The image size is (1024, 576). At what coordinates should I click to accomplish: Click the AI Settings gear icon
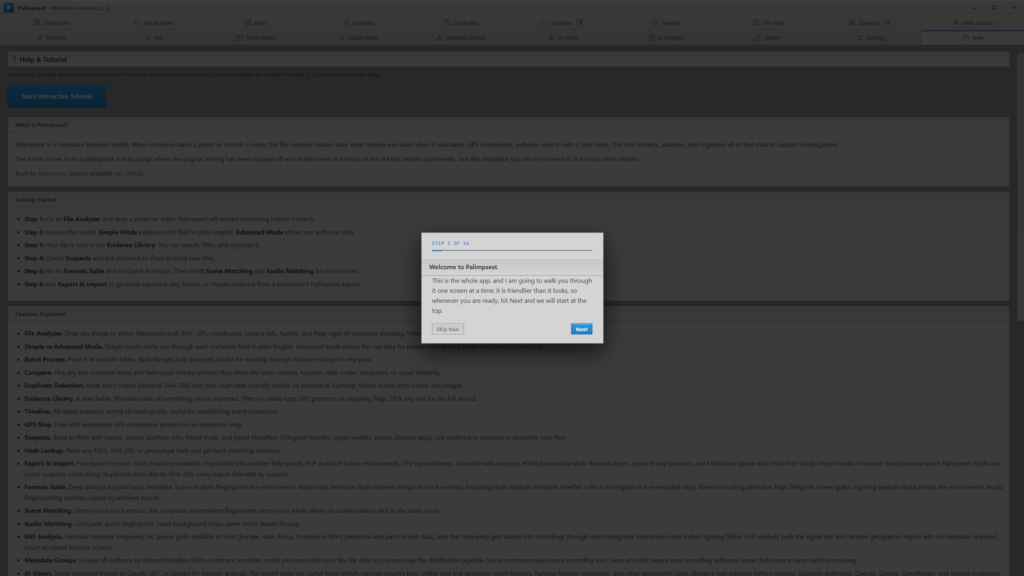point(652,38)
